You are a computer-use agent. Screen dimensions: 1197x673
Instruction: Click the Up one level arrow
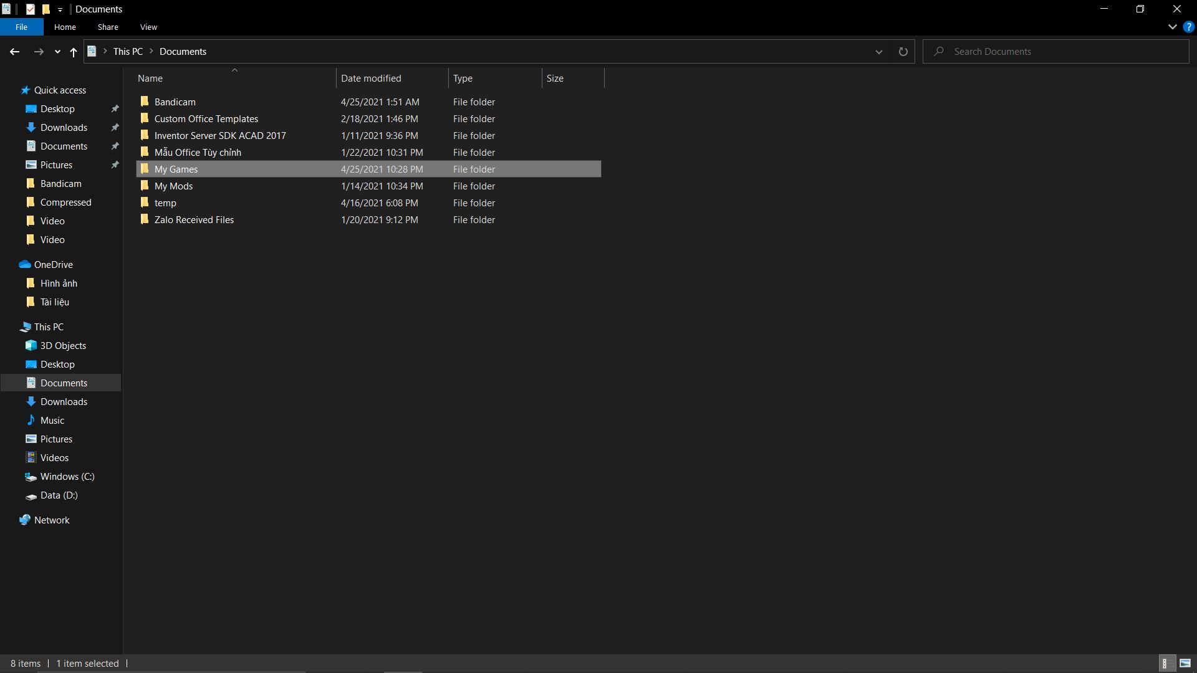pos(74,52)
